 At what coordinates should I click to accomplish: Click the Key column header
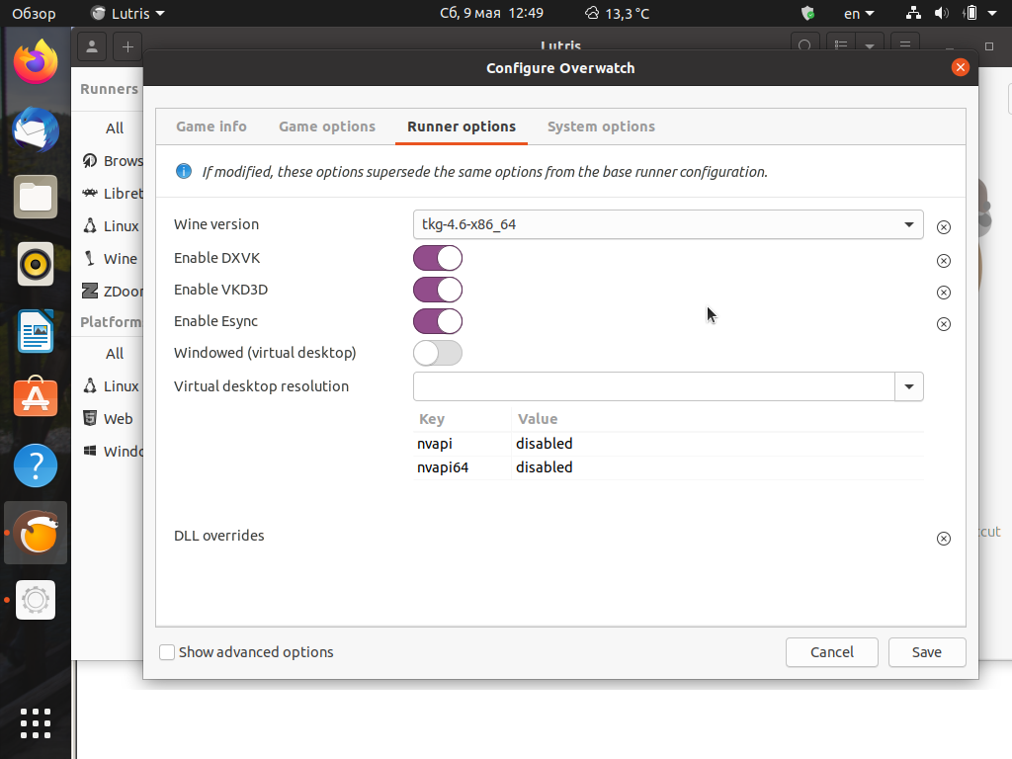click(x=463, y=419)
